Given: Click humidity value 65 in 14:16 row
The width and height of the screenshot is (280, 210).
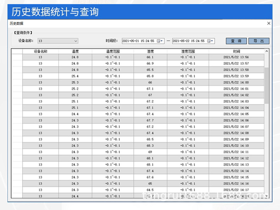Looking at the screenshot, I should [x=150, y=183].
